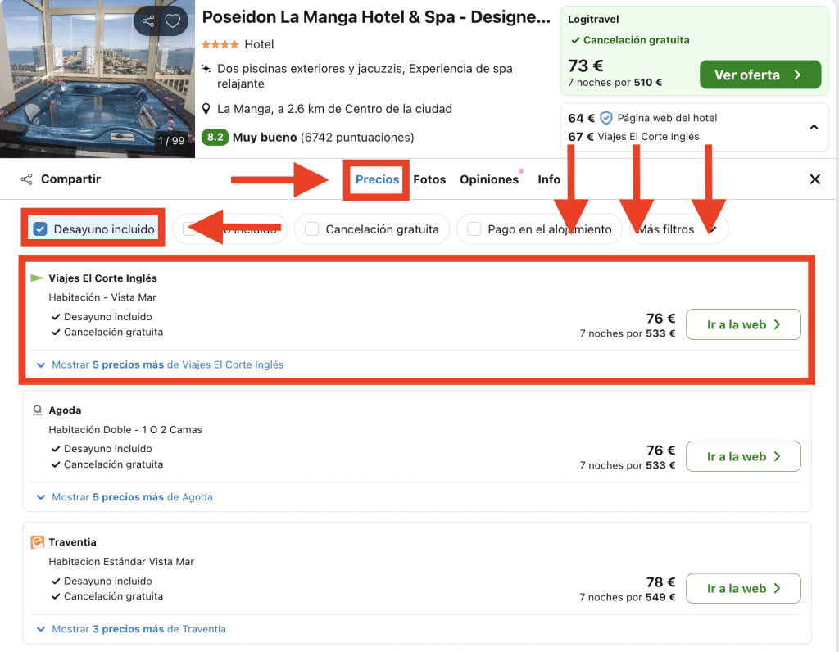Collapse the other offers price list chevron

pos(813,127)
